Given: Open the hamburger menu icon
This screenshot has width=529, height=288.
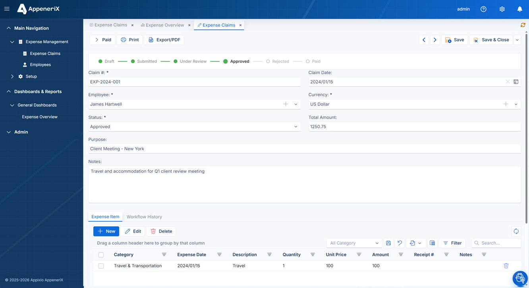Looking at the screenshot, I should click(7, 9).
